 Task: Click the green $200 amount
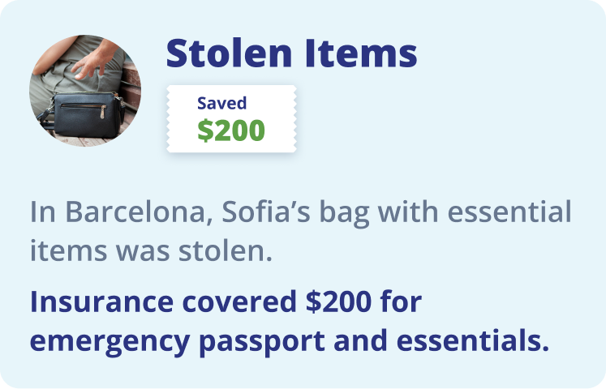coord(231,130)
